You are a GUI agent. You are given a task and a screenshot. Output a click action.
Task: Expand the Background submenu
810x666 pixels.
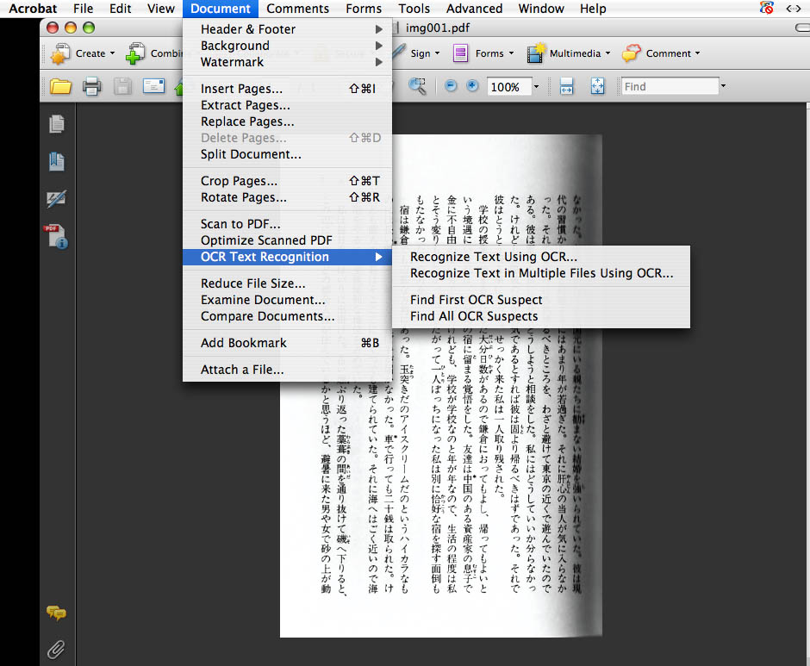[x=287, y=46]
